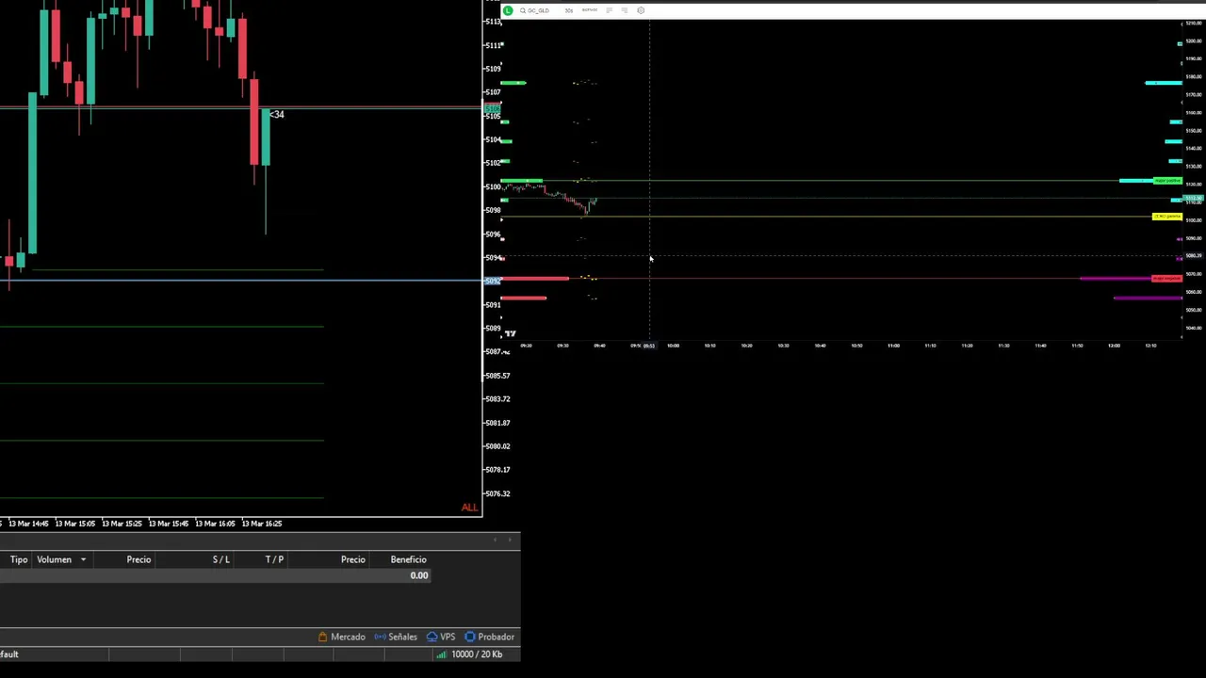The width and height of the screenshot is (1206, 678).
Task: Click the 5085.57 price axis label
Action: pyautogui.click(x=497, y=376)
